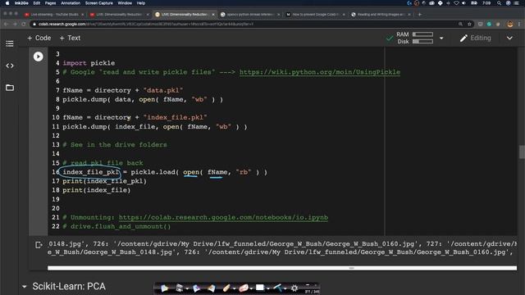This screenshot has width=525, height=295.
Task: Open the Files folder sidebar icon
Action: [10, 88]
